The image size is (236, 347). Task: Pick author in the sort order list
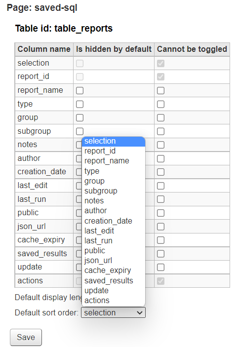pyautogui.click(x=114, y=211)
